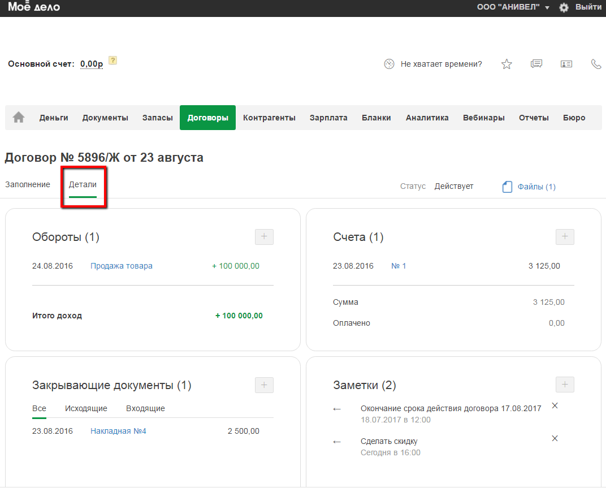Click the yellow question mark hint icon

pyautogui.click(x=112, y=61)
